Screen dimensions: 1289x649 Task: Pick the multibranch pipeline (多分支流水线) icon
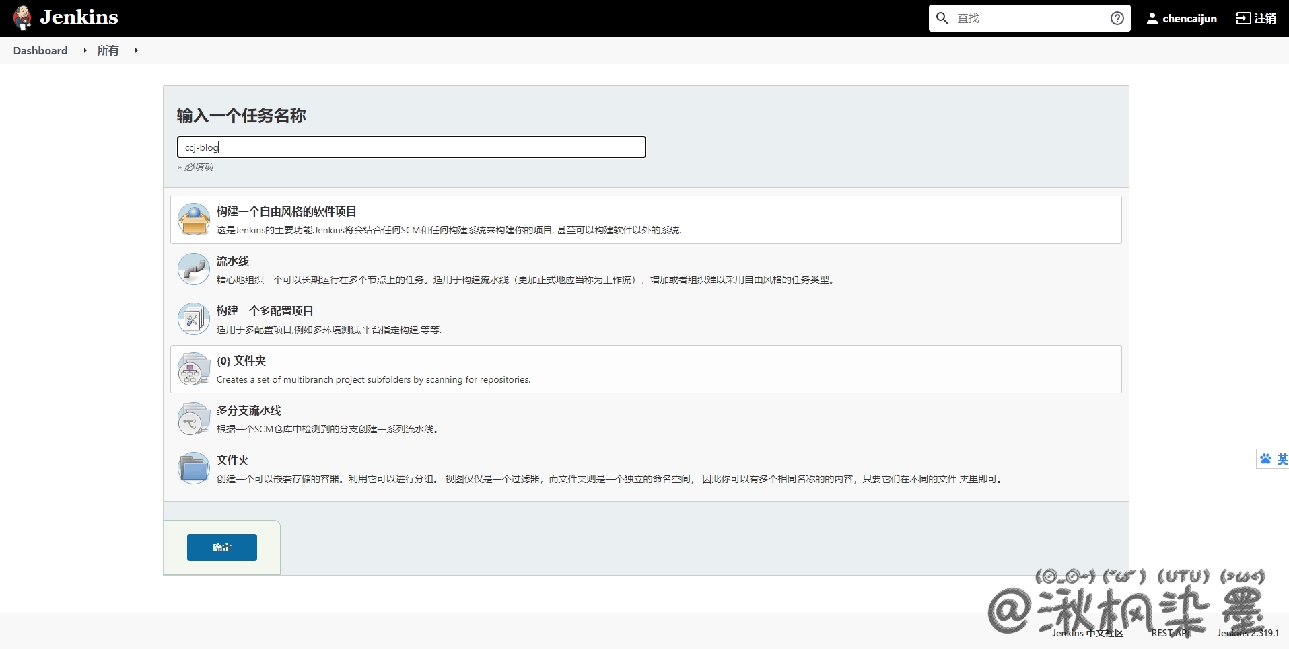[x=194, y=419]
